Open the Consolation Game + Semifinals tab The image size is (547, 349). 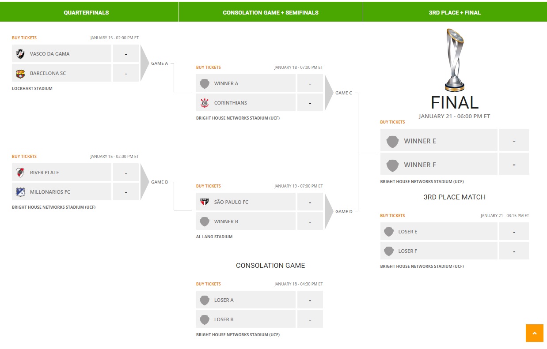[271, 12]
